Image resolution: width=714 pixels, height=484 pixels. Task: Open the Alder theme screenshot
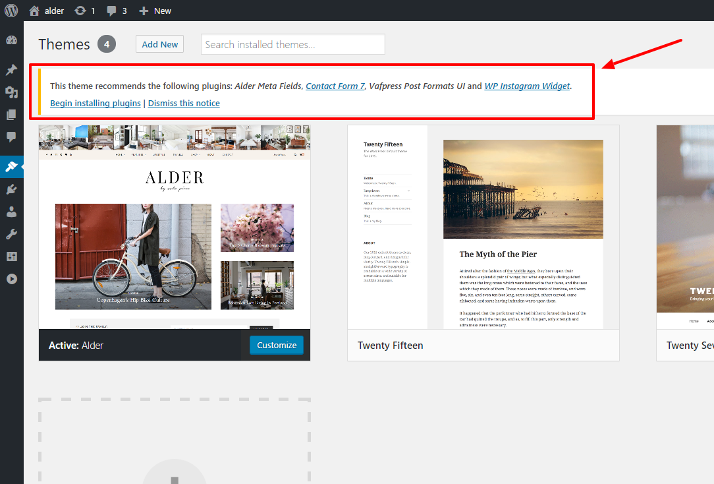tap(175, 227)
